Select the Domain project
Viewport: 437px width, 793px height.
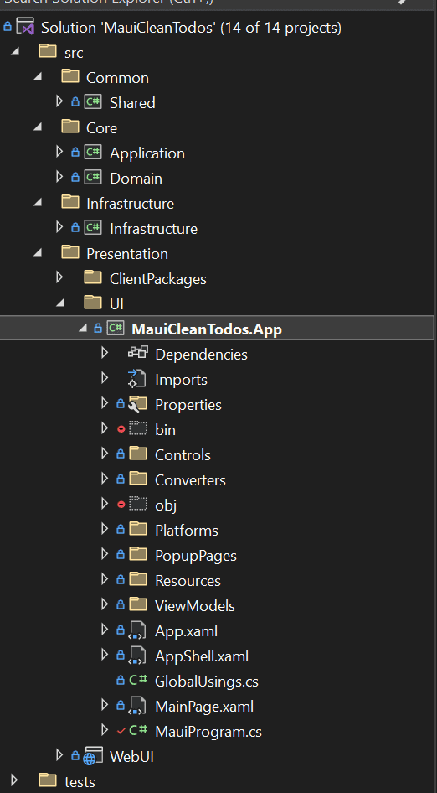(136, 178)
